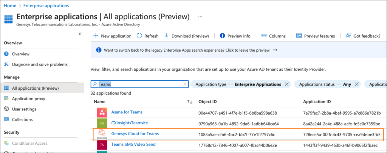Open Application proxy in sidebar
The image size is (387, 153).
coord(28,99)
